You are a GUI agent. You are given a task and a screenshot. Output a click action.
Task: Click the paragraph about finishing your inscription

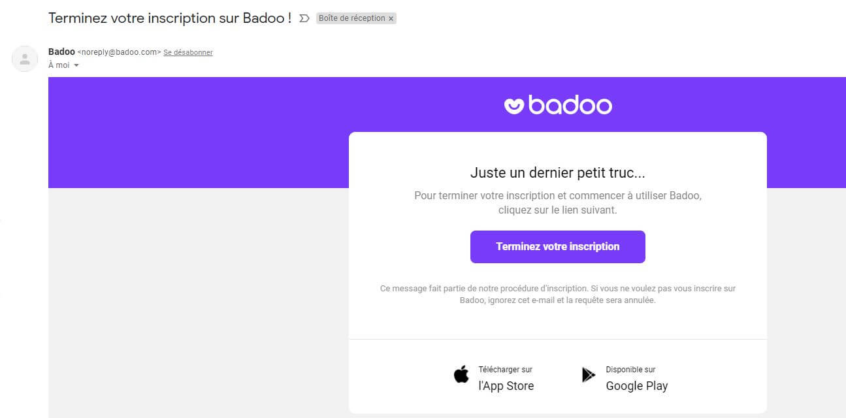pos(557,202)
